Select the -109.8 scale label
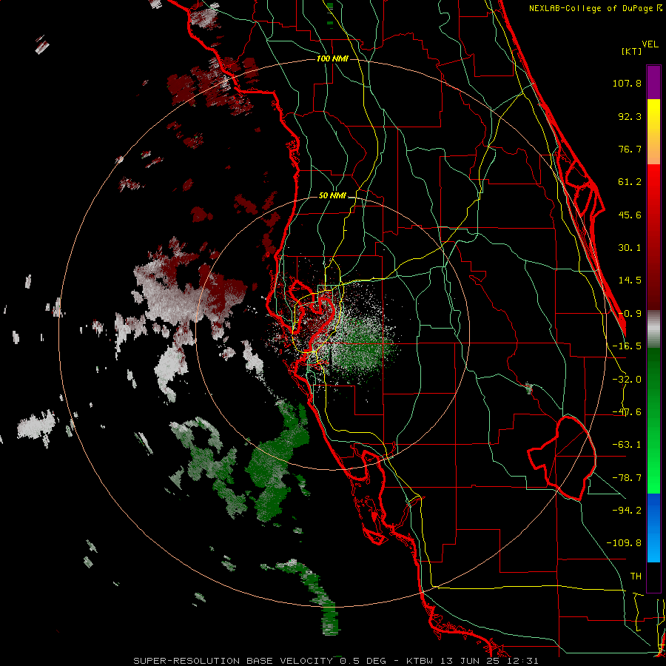 click(624, 543)
